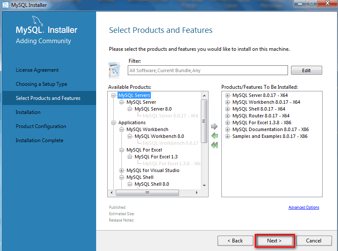Select Samples and Examples 8.0.17 - X86 label

pos(270,136)
